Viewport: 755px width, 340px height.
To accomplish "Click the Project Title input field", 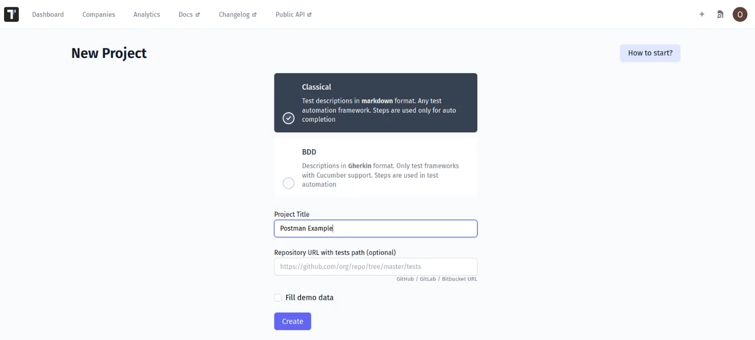I will [375, 228].
